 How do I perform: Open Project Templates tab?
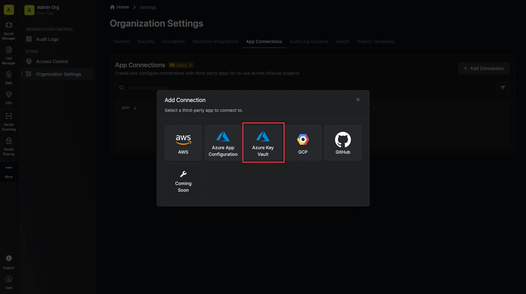pos(376,42)
